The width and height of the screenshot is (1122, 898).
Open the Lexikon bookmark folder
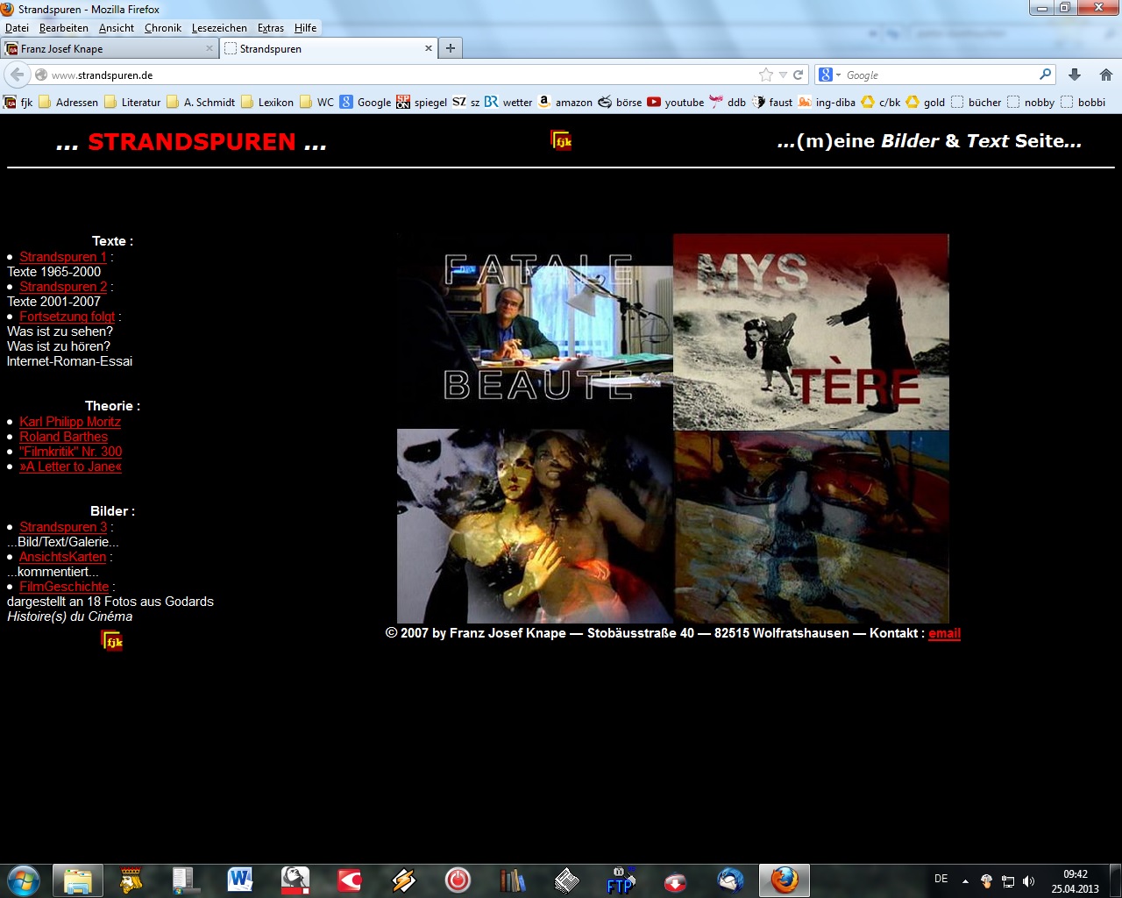[267, 102]
